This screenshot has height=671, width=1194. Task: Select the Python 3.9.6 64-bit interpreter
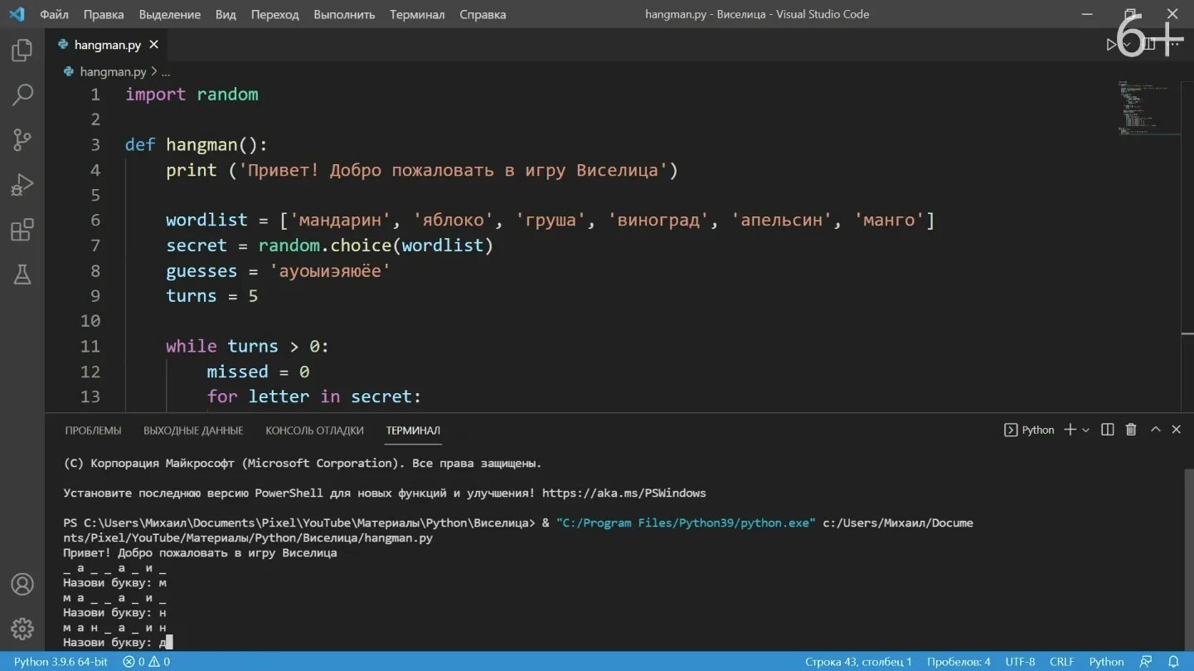tap(61, 662)
